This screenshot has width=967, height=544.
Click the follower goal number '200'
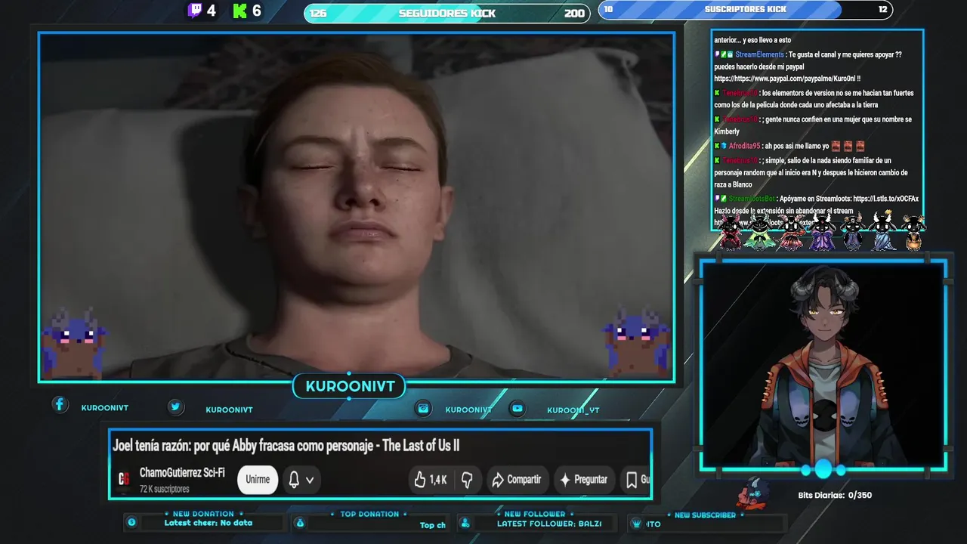(574, 13)
